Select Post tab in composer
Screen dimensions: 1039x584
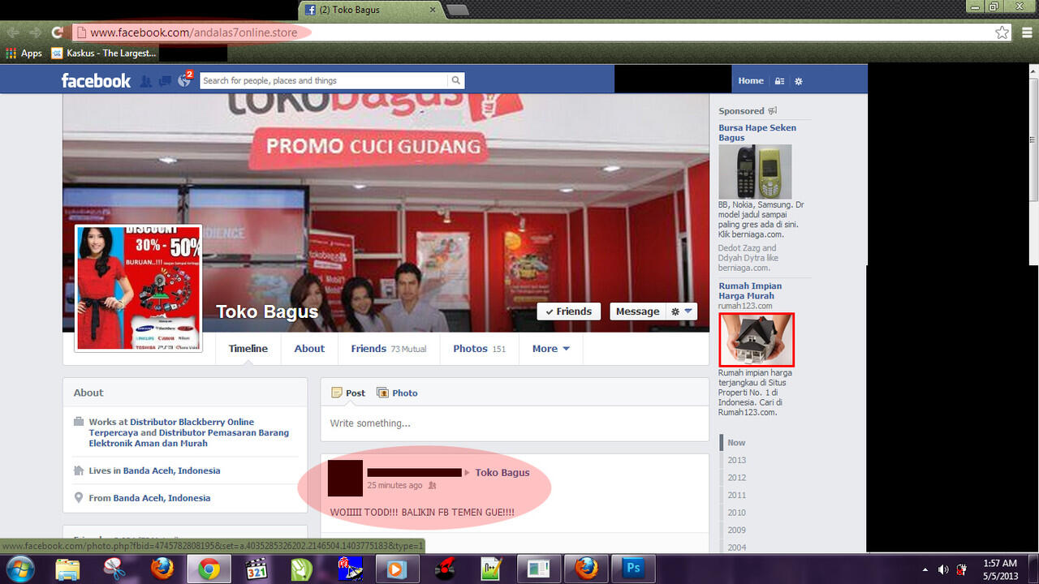[x=348, y=393]
